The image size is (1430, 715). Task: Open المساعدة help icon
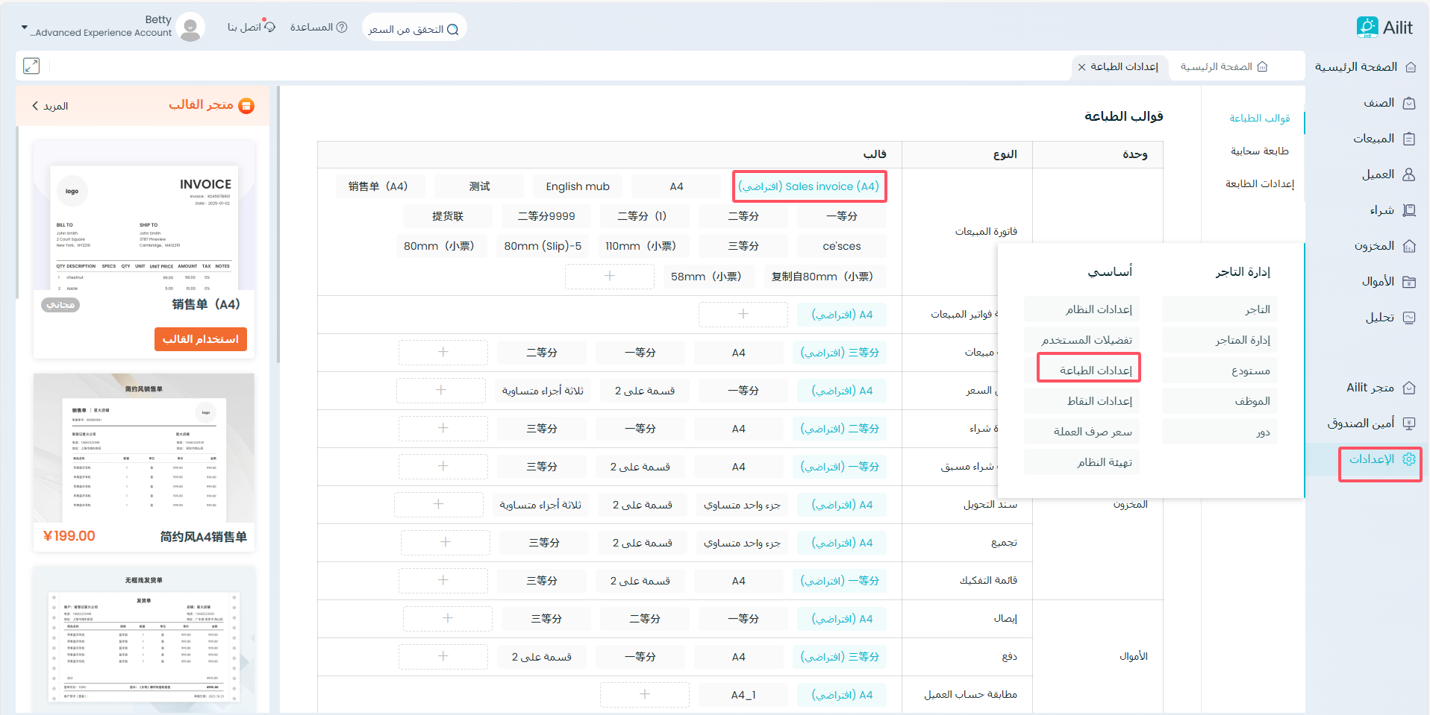[x=342, y=28]
